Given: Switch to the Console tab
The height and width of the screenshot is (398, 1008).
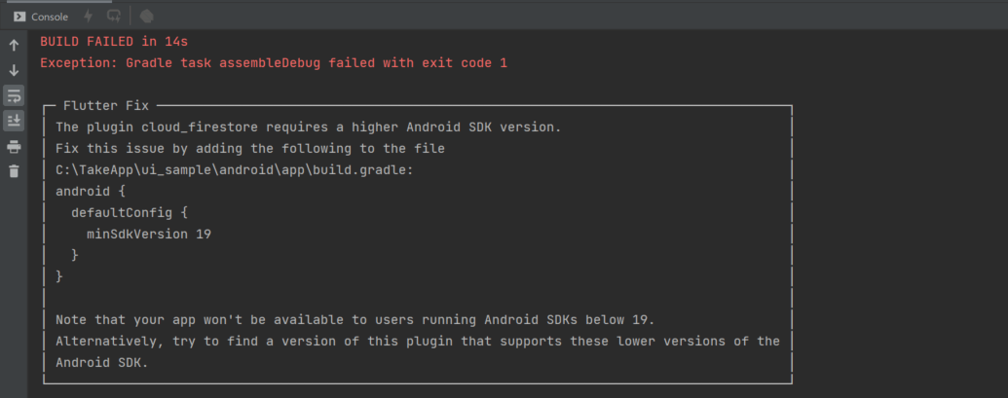Looking at the screenshot, I should pyautogui.click(x=41, y=17).
